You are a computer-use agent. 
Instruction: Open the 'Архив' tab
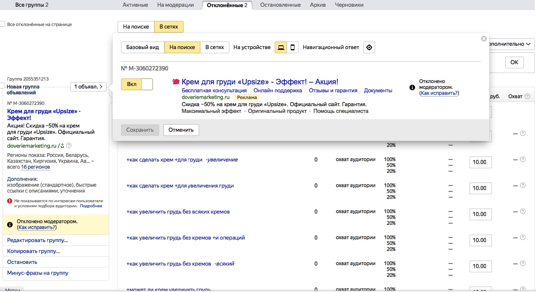[318, 5]
